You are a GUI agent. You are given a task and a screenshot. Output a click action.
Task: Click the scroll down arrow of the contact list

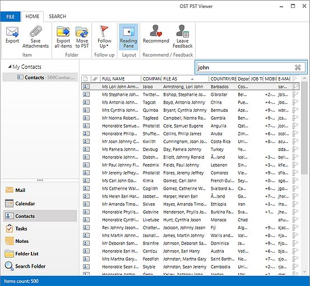pos(304,271)
